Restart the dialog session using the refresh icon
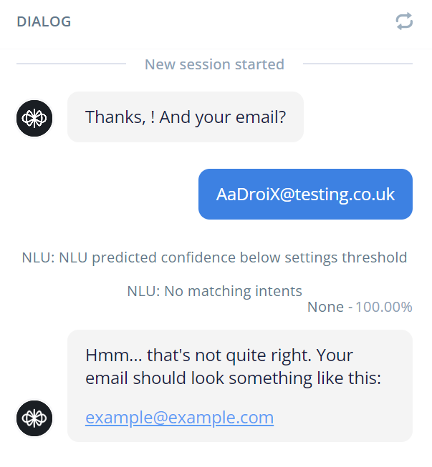Image resolution: width=432 pixels, height=467 pixels. 404,21
